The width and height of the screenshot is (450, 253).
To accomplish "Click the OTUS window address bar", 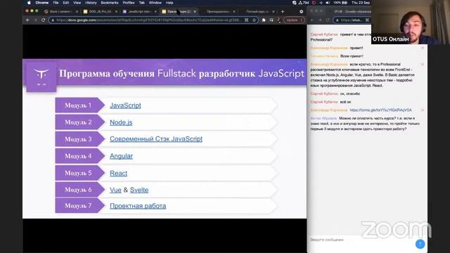I will [x=352, y=20].
